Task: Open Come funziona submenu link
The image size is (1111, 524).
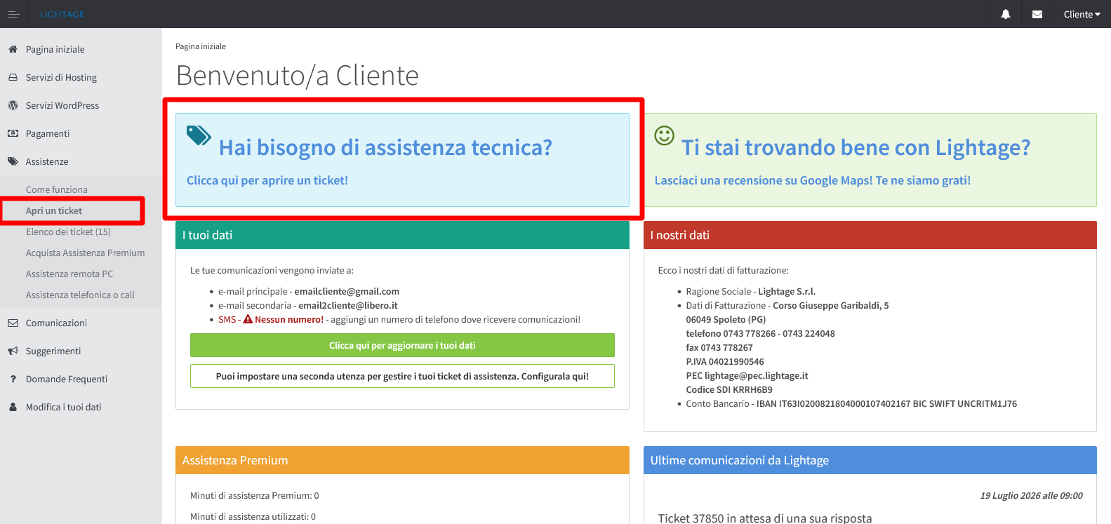Action: pyautogui.click(x=57, y=189)
